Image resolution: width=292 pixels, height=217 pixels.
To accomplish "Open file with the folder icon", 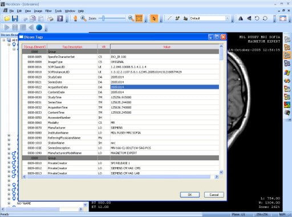I will [7, 18].
